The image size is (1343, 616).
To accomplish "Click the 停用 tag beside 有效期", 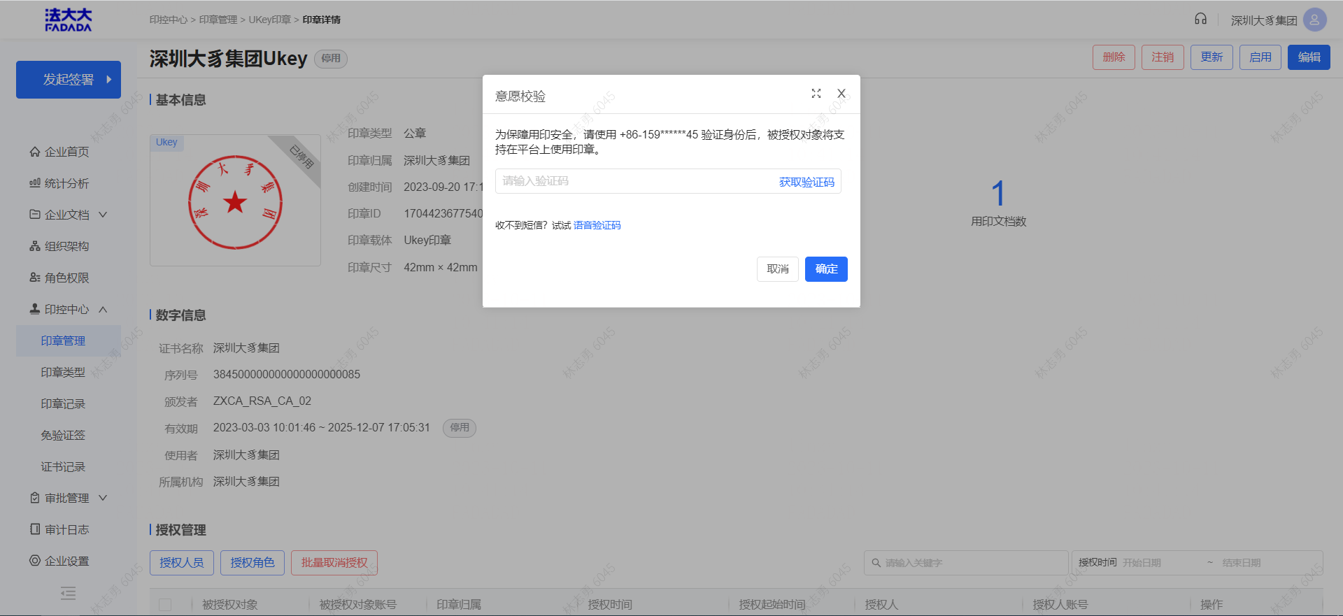I will (460, 428).
